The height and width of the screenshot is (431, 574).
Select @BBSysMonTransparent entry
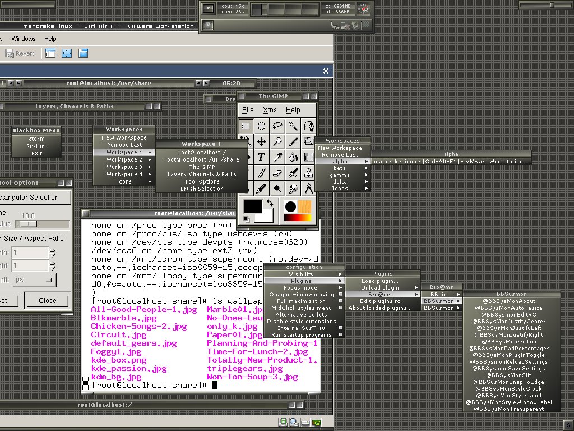(511, 409)
